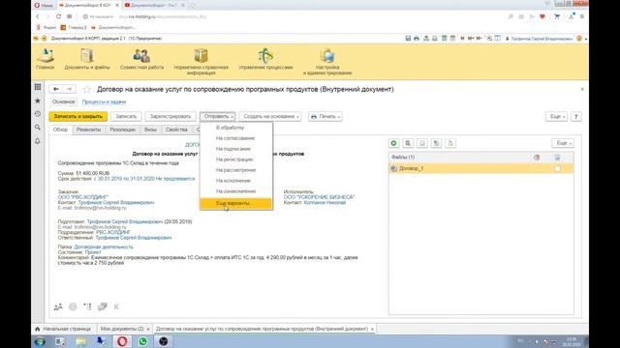Switch to the Визы tab
The width and height of the screenshot is (620, 348).
[x=150, y=130]
